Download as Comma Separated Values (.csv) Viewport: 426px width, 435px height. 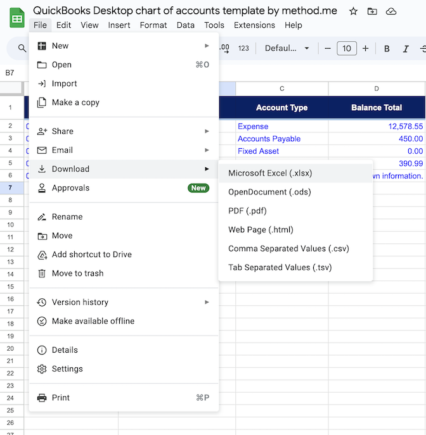click(295, 249)
